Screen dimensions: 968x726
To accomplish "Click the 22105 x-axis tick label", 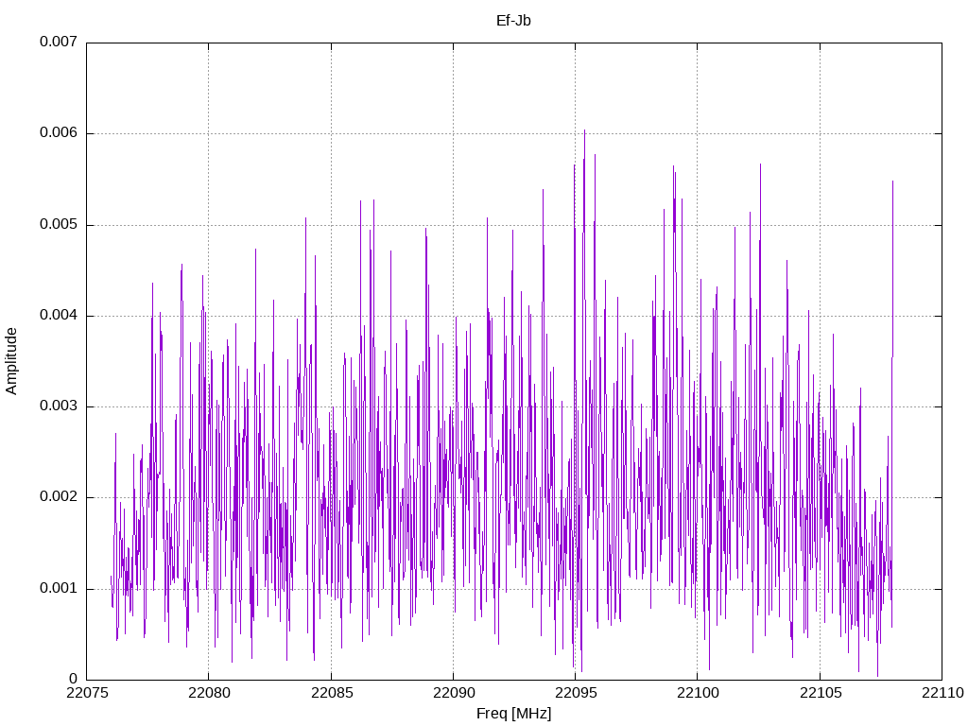I will coord(820,693).
